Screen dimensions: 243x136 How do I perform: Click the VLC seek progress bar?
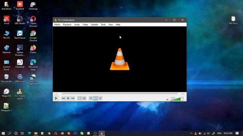120,94
